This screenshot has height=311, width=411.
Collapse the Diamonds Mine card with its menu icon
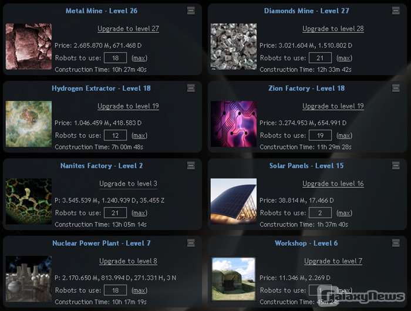pyautogui.click(x=396, y=11)
